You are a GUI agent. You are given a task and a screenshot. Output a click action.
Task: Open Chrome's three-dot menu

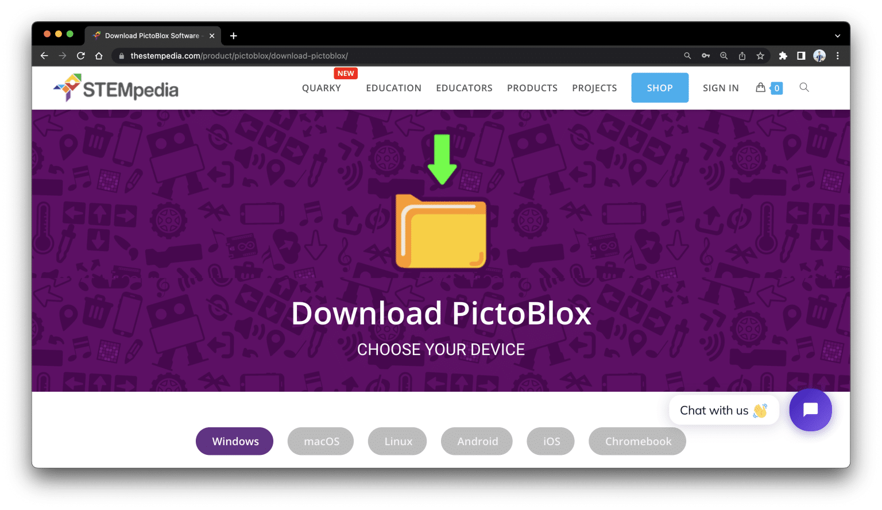[838, 56]
